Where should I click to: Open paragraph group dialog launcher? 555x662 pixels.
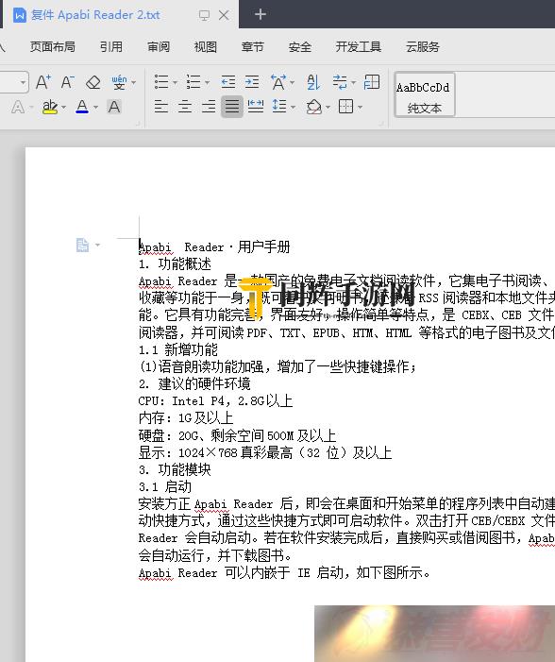(381, 124)
